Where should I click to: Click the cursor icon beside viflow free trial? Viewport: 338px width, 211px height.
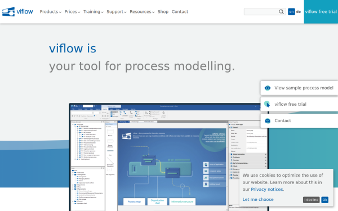267,104
